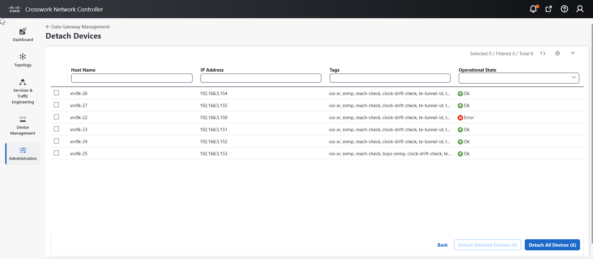Click IP address 192.168.5.154
This screenshot has height=259, width=593.
tap(213, 94)
